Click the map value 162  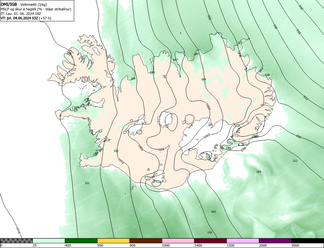214,212
